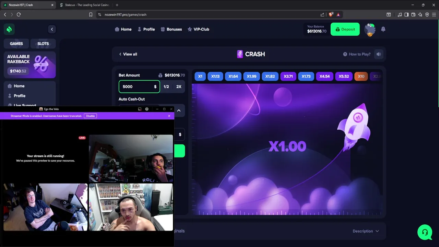
Task: Select the X3.71 history multiplier
Action: 288,77
